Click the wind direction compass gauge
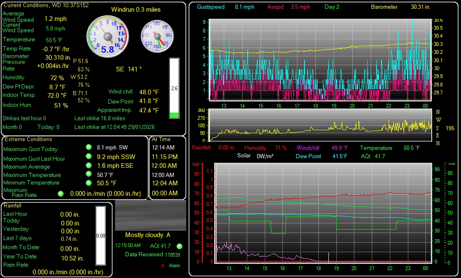This screenshot has width=461, height=278. (x=157, y=36)
